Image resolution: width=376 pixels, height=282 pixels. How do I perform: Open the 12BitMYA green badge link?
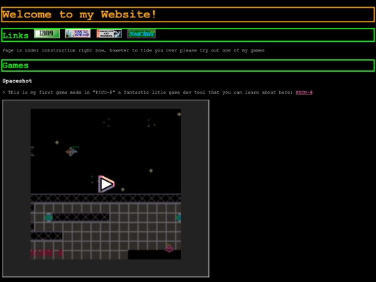[47, 33]
